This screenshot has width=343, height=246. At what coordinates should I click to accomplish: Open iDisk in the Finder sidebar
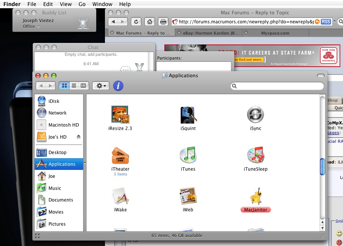(x=59, y=101)
